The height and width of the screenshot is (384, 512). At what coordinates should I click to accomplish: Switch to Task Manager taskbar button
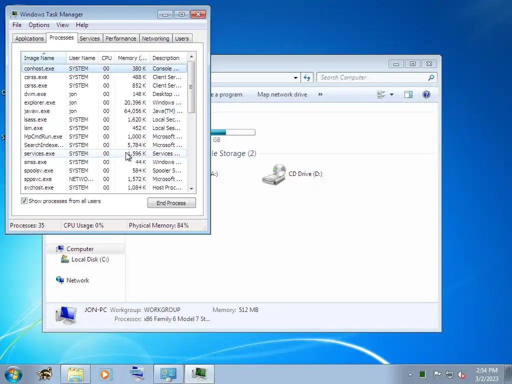coord(199,374)
